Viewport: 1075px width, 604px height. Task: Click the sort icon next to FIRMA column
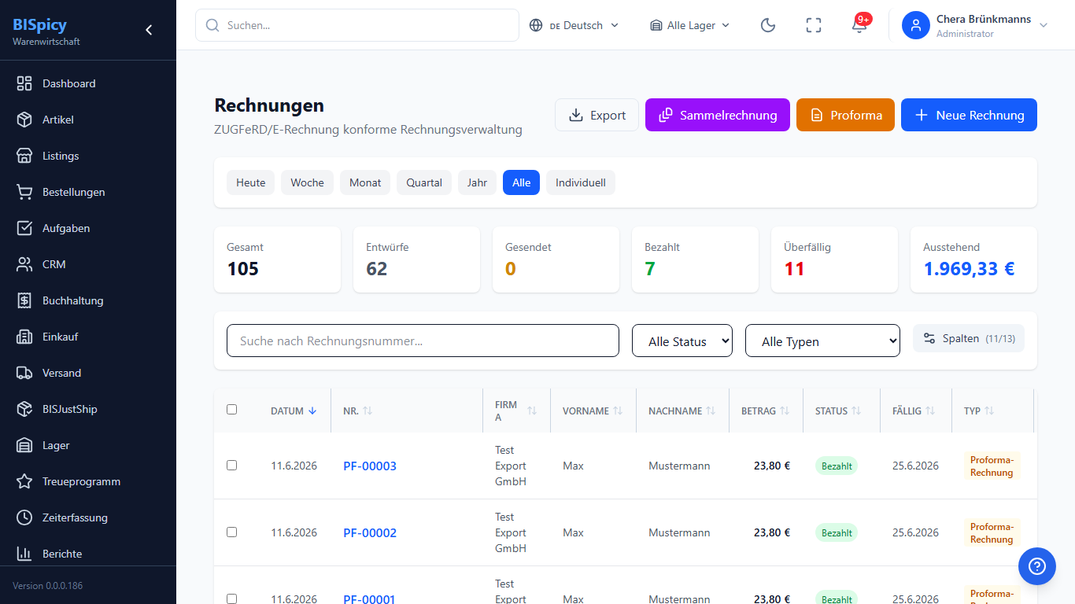532,411
